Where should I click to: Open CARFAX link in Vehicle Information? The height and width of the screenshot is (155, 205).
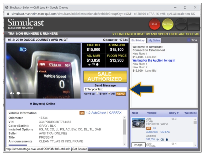[115, 113]
